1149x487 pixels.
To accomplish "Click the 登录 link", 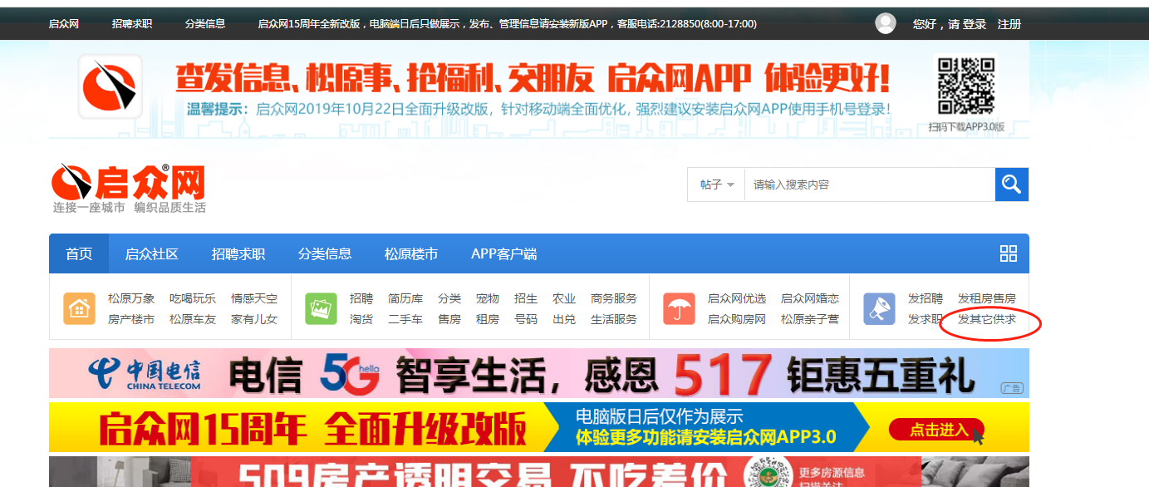I will point(975,24).
